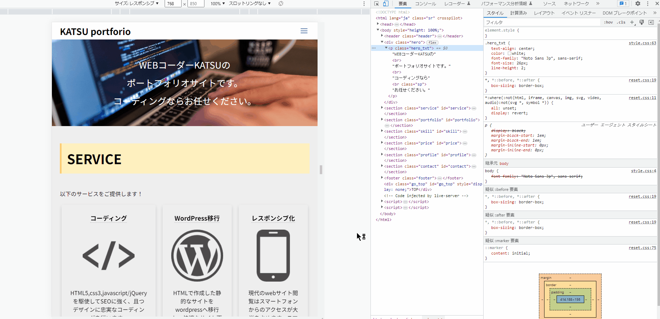660x319 pixels.
Task: Switch to the ネットワーク tab
Action: pos(576,3)
